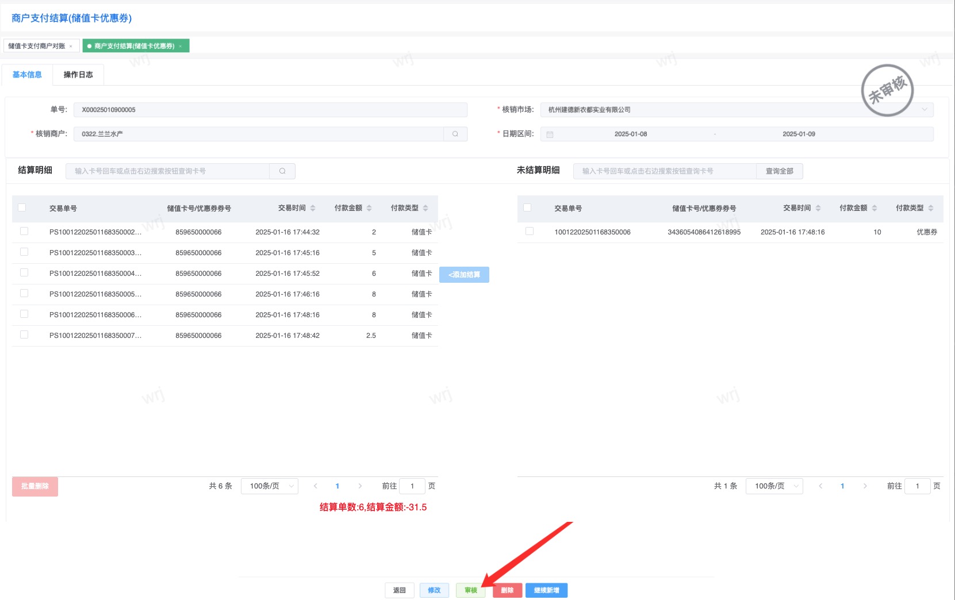The image size is (955, 600).
Task: Click transaction PS10012202501168350007…
Action: [95, 336]
